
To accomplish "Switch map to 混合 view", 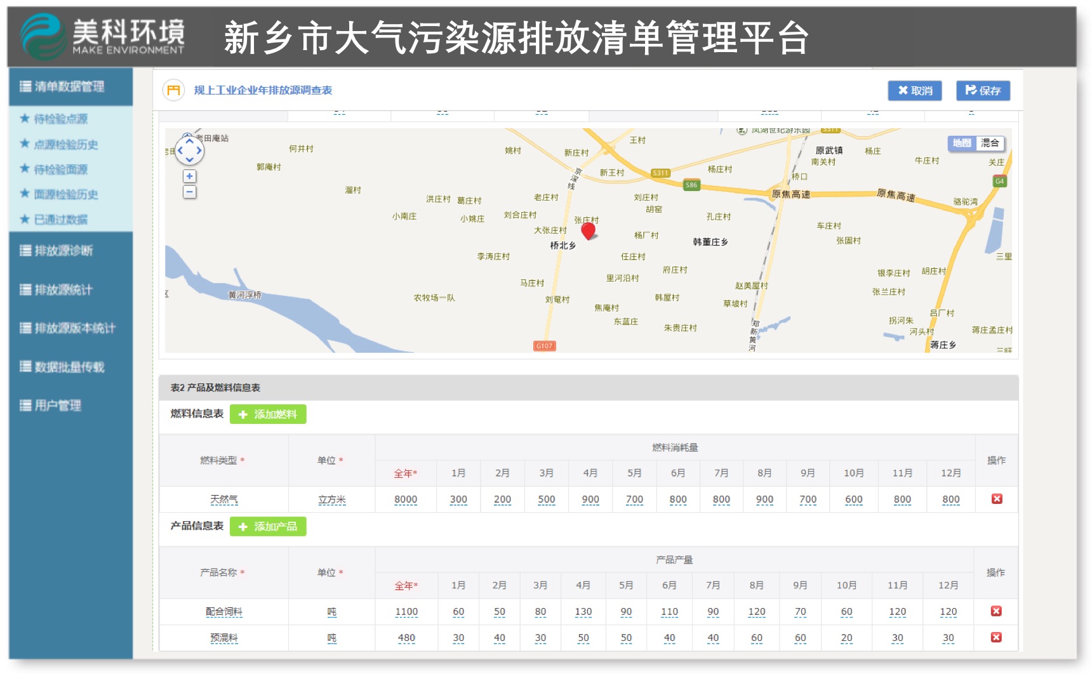I will (989, 143).
